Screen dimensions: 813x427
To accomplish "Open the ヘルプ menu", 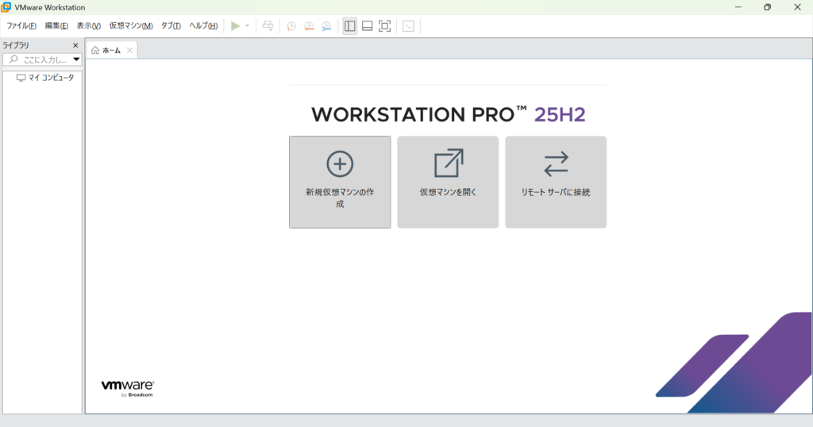I will pyautogui.click(x=203, y=26).
